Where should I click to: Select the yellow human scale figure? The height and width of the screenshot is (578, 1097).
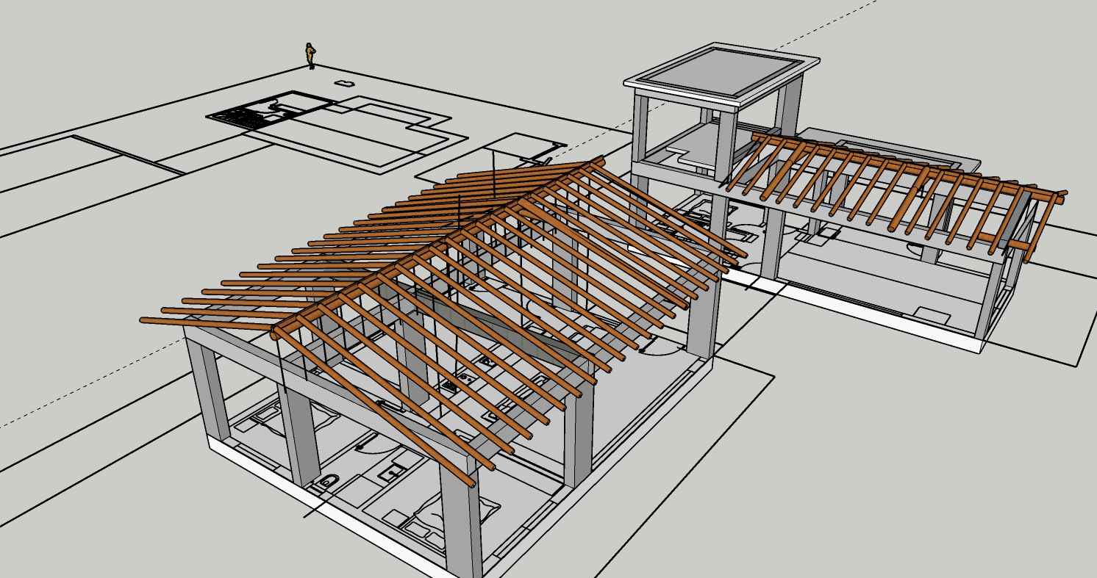(x=310, y=56)
